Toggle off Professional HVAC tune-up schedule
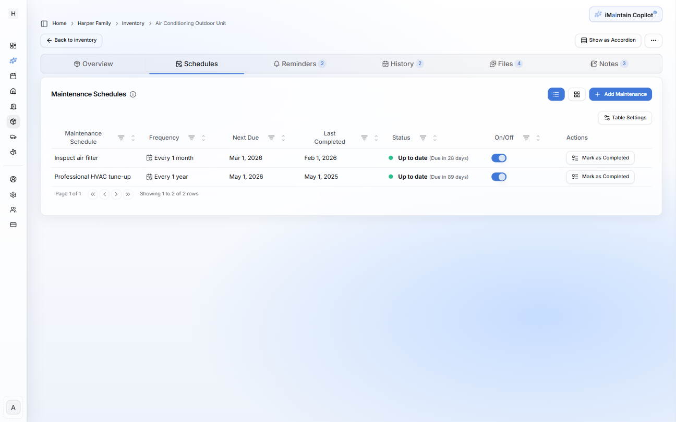 click(499, 177)
